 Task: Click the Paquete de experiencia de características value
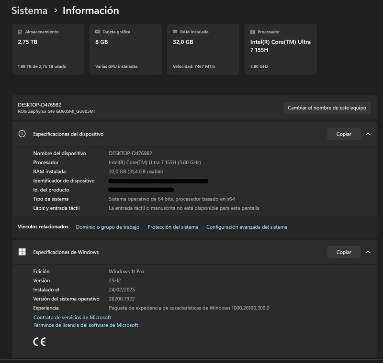[x=189, y=308]
